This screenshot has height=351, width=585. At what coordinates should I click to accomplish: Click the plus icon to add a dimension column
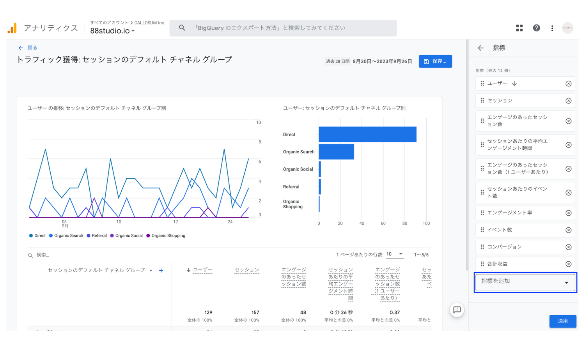pos(161,270)
